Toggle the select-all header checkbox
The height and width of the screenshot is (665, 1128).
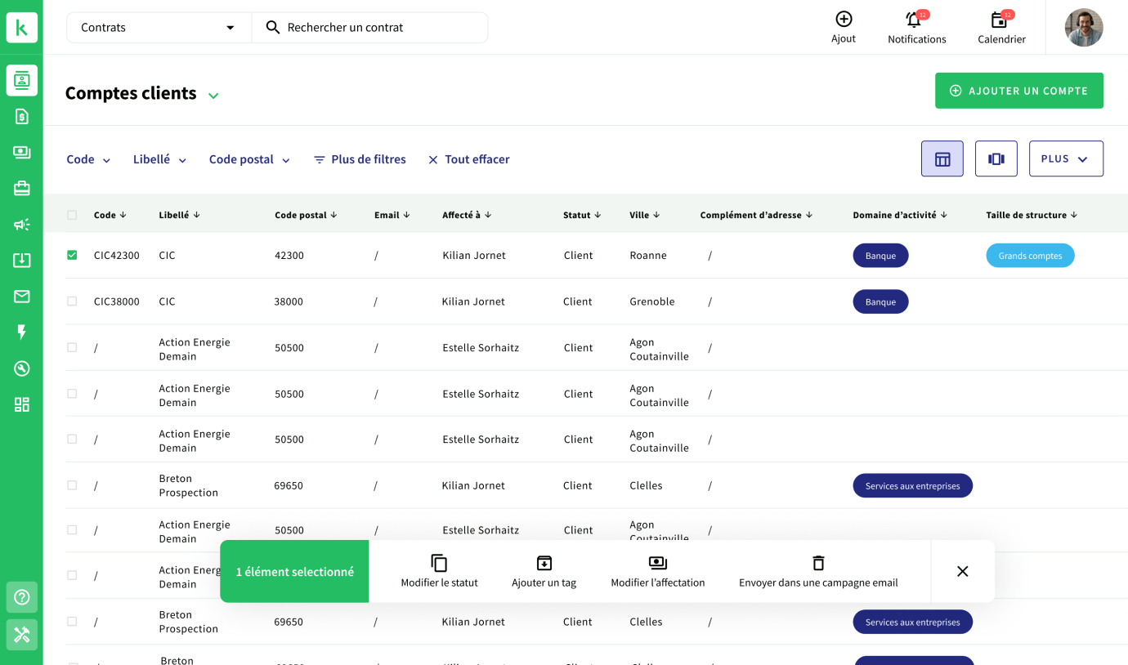pyautogui.click(x=72, y=215)
